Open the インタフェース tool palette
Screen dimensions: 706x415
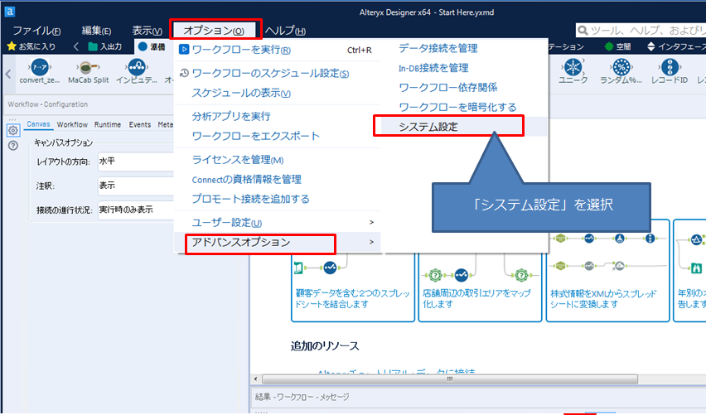click(x=676, y=46)
